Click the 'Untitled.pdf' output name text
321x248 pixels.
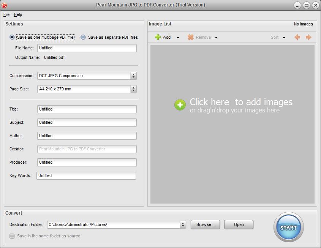point(54,57)
